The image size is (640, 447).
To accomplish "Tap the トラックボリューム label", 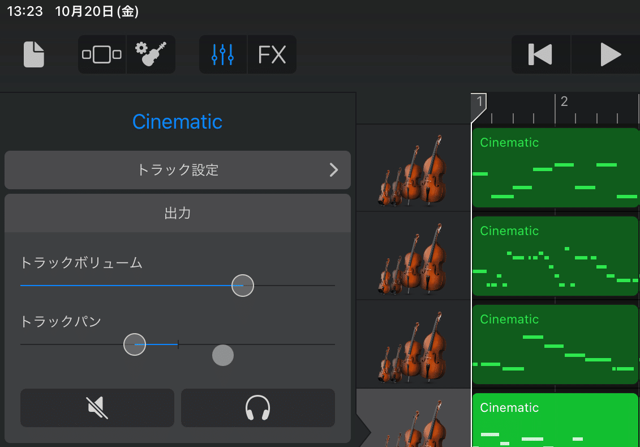I will pos(81,263).
